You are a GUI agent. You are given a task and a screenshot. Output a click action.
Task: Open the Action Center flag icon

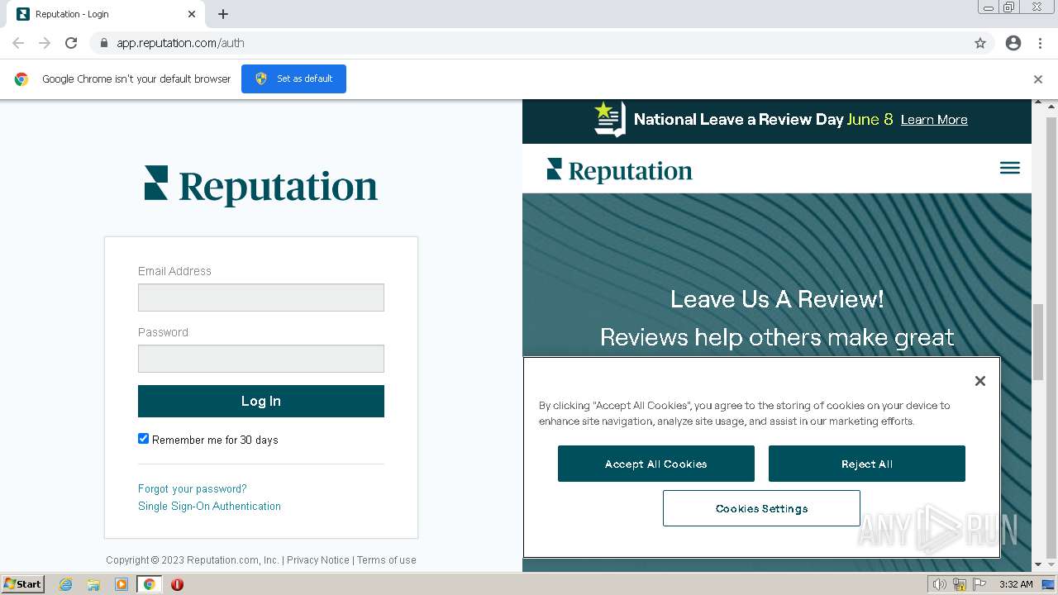(x=979, y=584)
